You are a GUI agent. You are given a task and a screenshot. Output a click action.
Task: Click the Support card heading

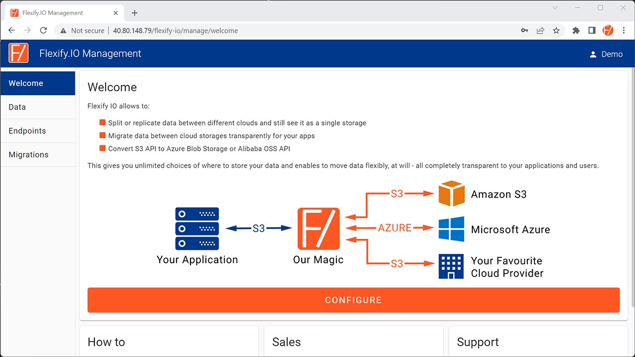pyautogui.click(x=478, y=342)
